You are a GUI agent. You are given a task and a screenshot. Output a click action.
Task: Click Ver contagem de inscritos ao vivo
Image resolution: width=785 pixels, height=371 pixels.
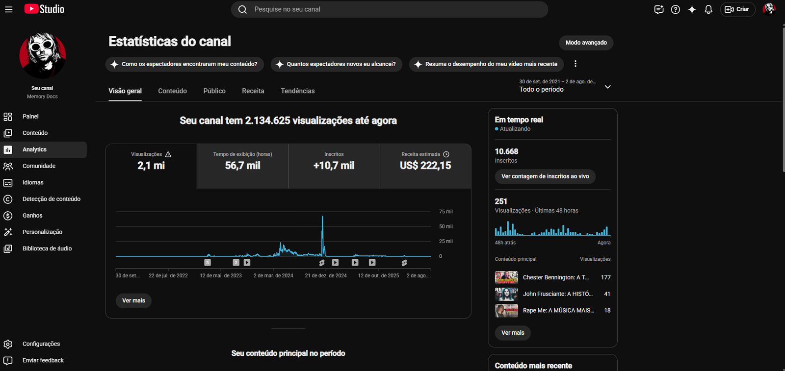click(x=545, y=176)
